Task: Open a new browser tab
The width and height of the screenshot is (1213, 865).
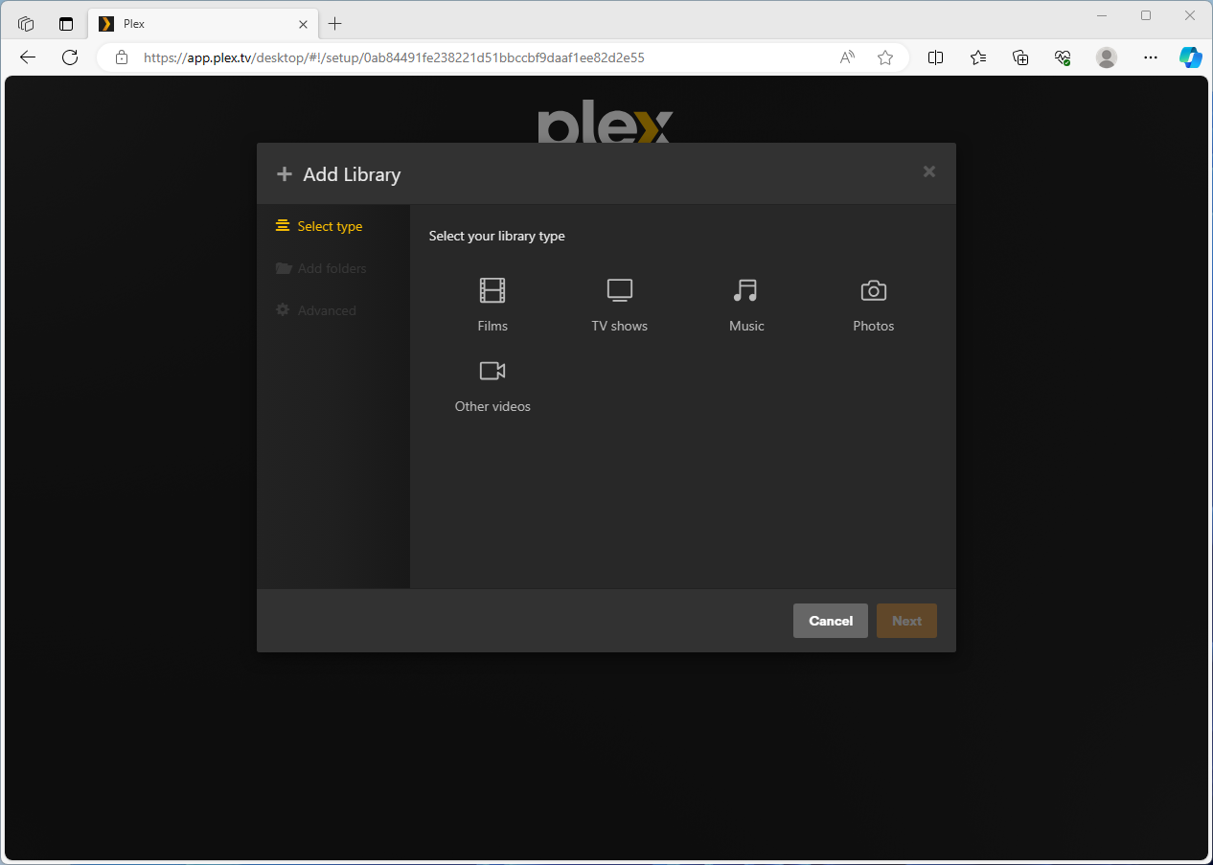Action: (334, 24)
